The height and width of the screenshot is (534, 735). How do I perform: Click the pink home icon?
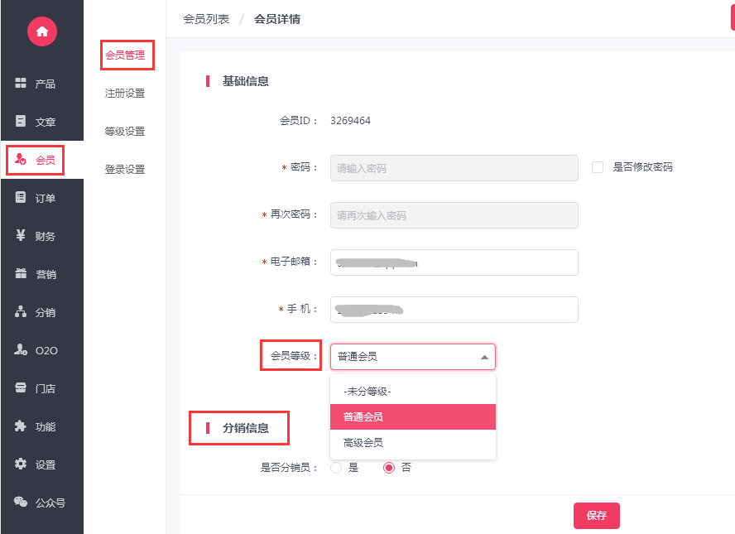[x=42, y=31]
